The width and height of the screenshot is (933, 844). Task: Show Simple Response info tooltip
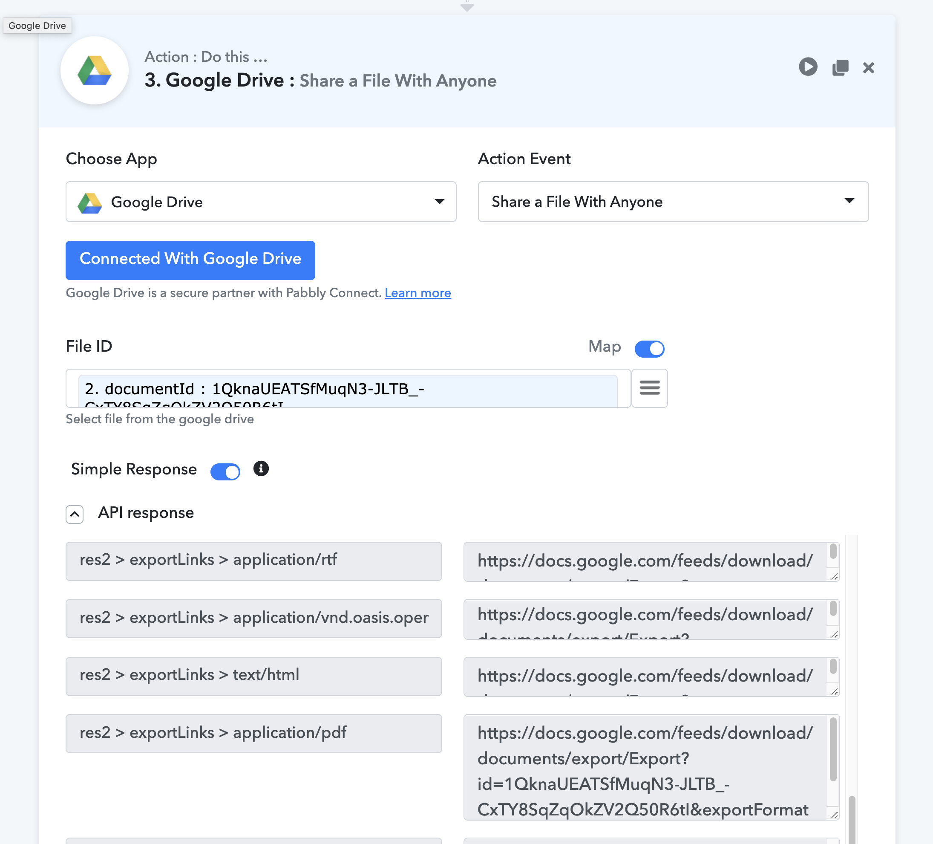[x=261, y=468]
